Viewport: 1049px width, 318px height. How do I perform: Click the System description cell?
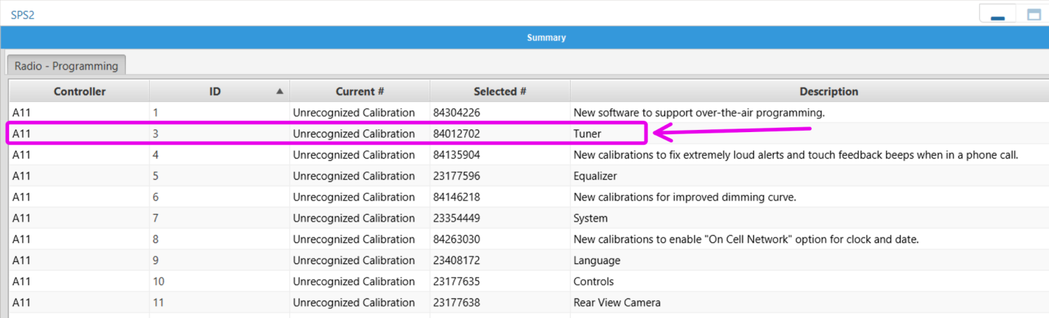pyautogui.click(x=810, y=218)
